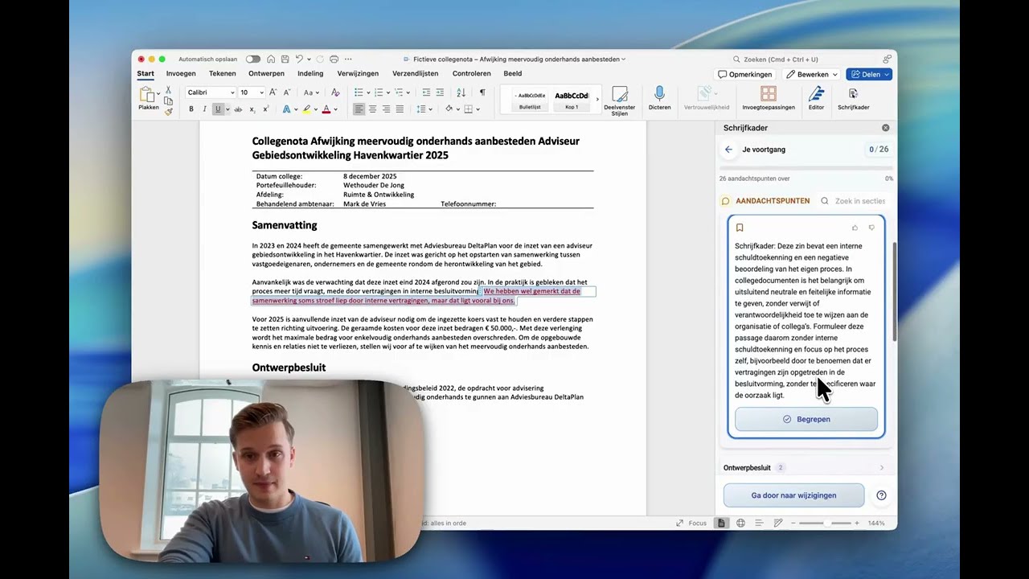Open the bullet list dropdown arrow
The width and height of the screenshot is (1029, 579).
368,92
